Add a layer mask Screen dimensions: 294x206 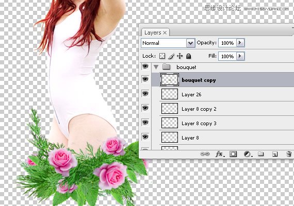(x=233, y=154)
